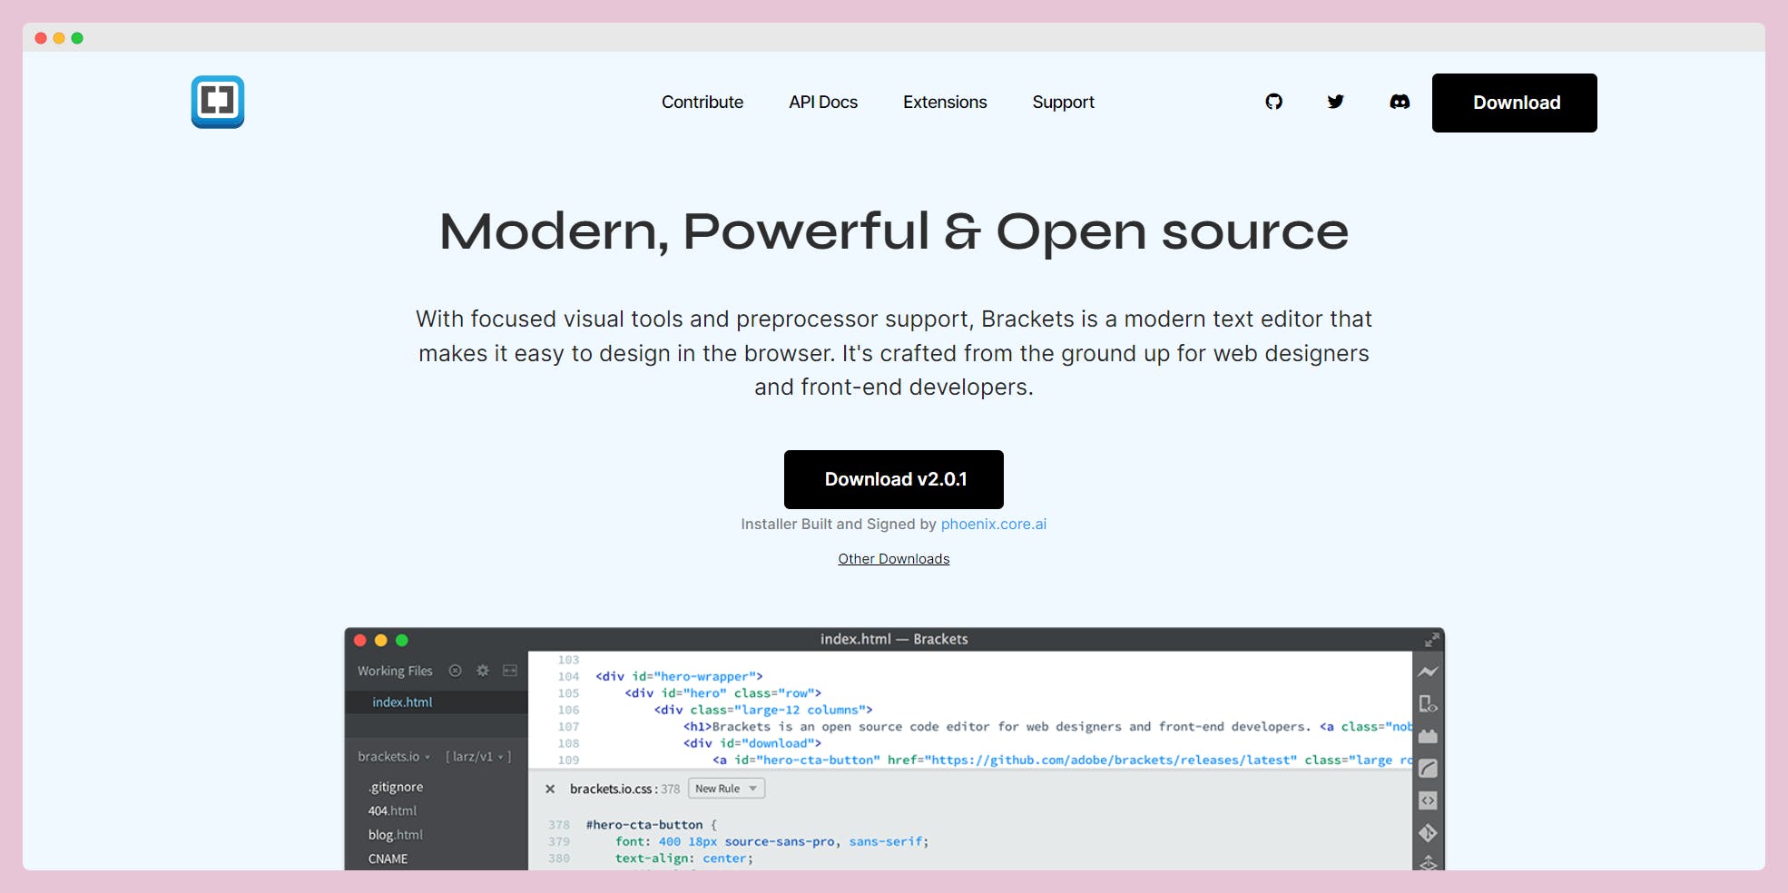Screen dimensions: 1788x893
Task: Open Extensions in navigation bar
Action: point(945,103)
